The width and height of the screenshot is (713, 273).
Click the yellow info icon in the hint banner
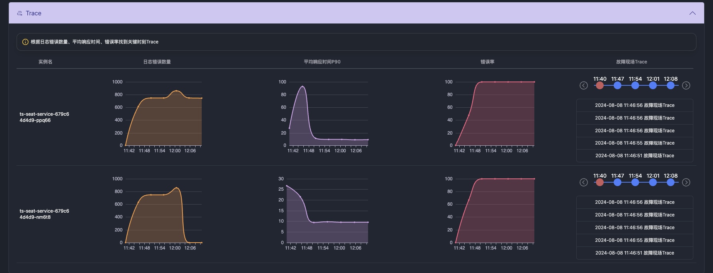coord(25,42)
